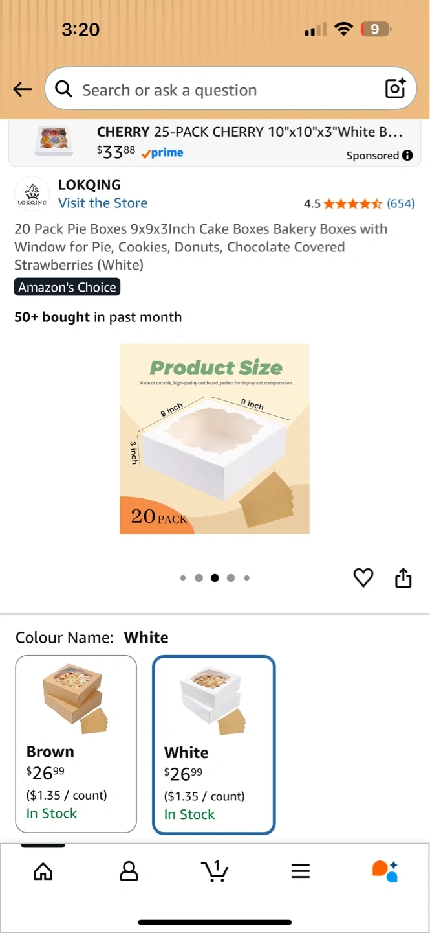Tap the Product Size product image
Screen dimensions: 430x933
[215, 439]
